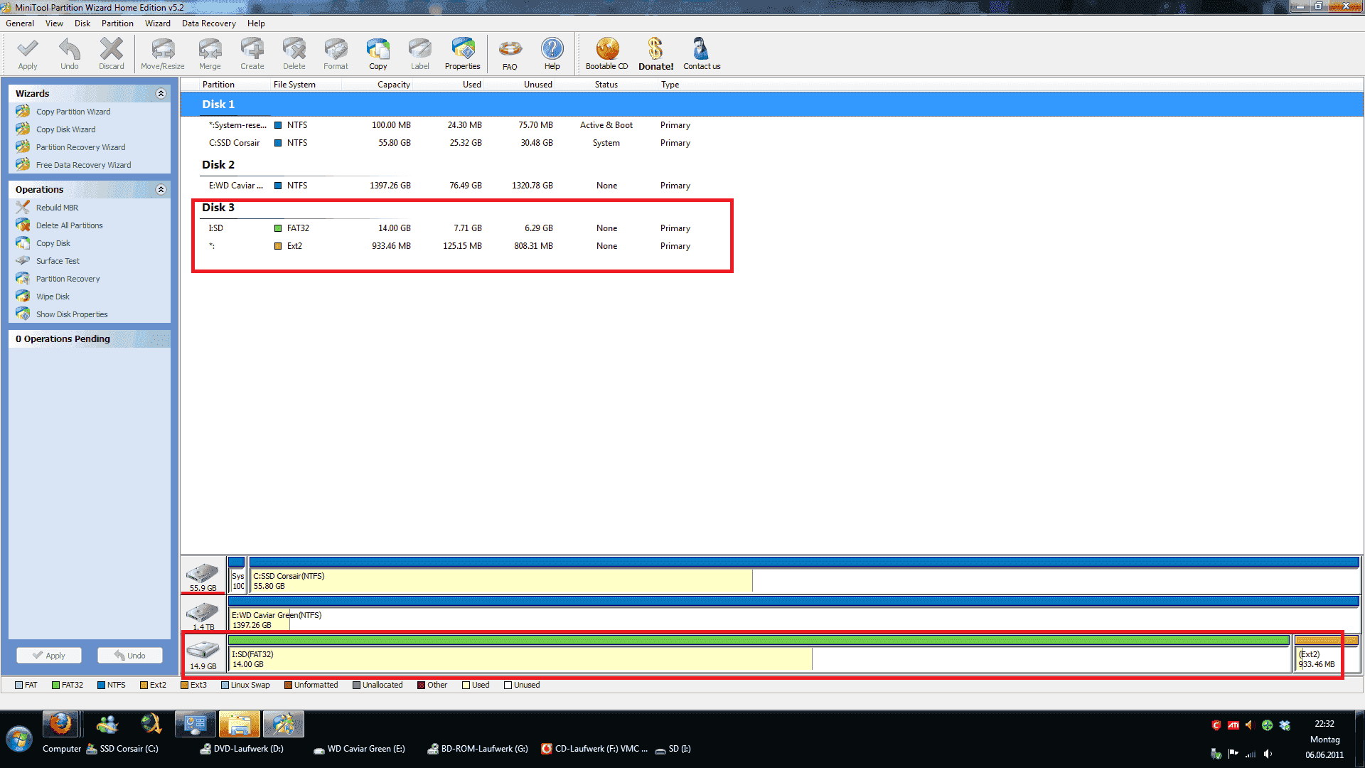Open partition Properties from toolbar

click(x=463, y=54)
